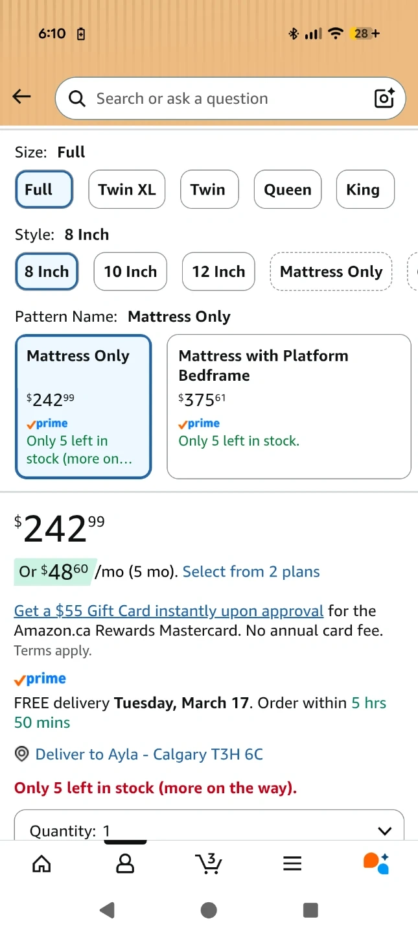This screenshot has width=418, height=934.
Task: Choose the Queen size option
Action: 288,189
